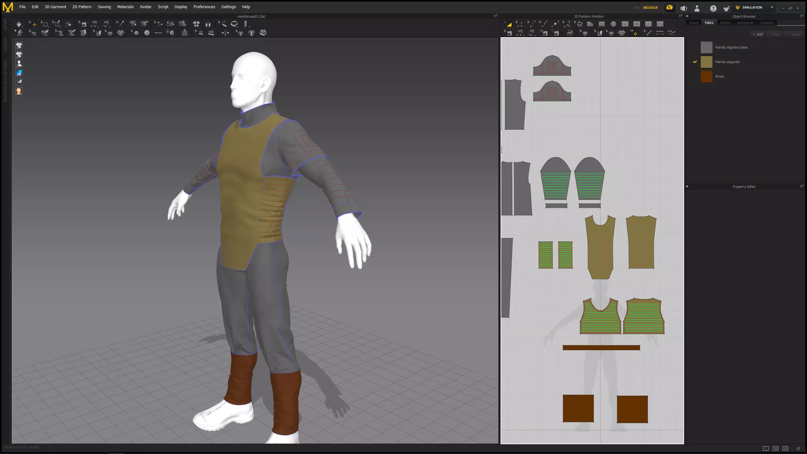Open the Sewing menu
807x454 pixels.
(x=104, y=7)
